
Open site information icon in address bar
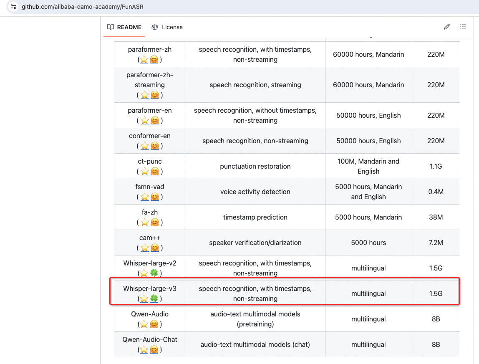click(13, 6)
